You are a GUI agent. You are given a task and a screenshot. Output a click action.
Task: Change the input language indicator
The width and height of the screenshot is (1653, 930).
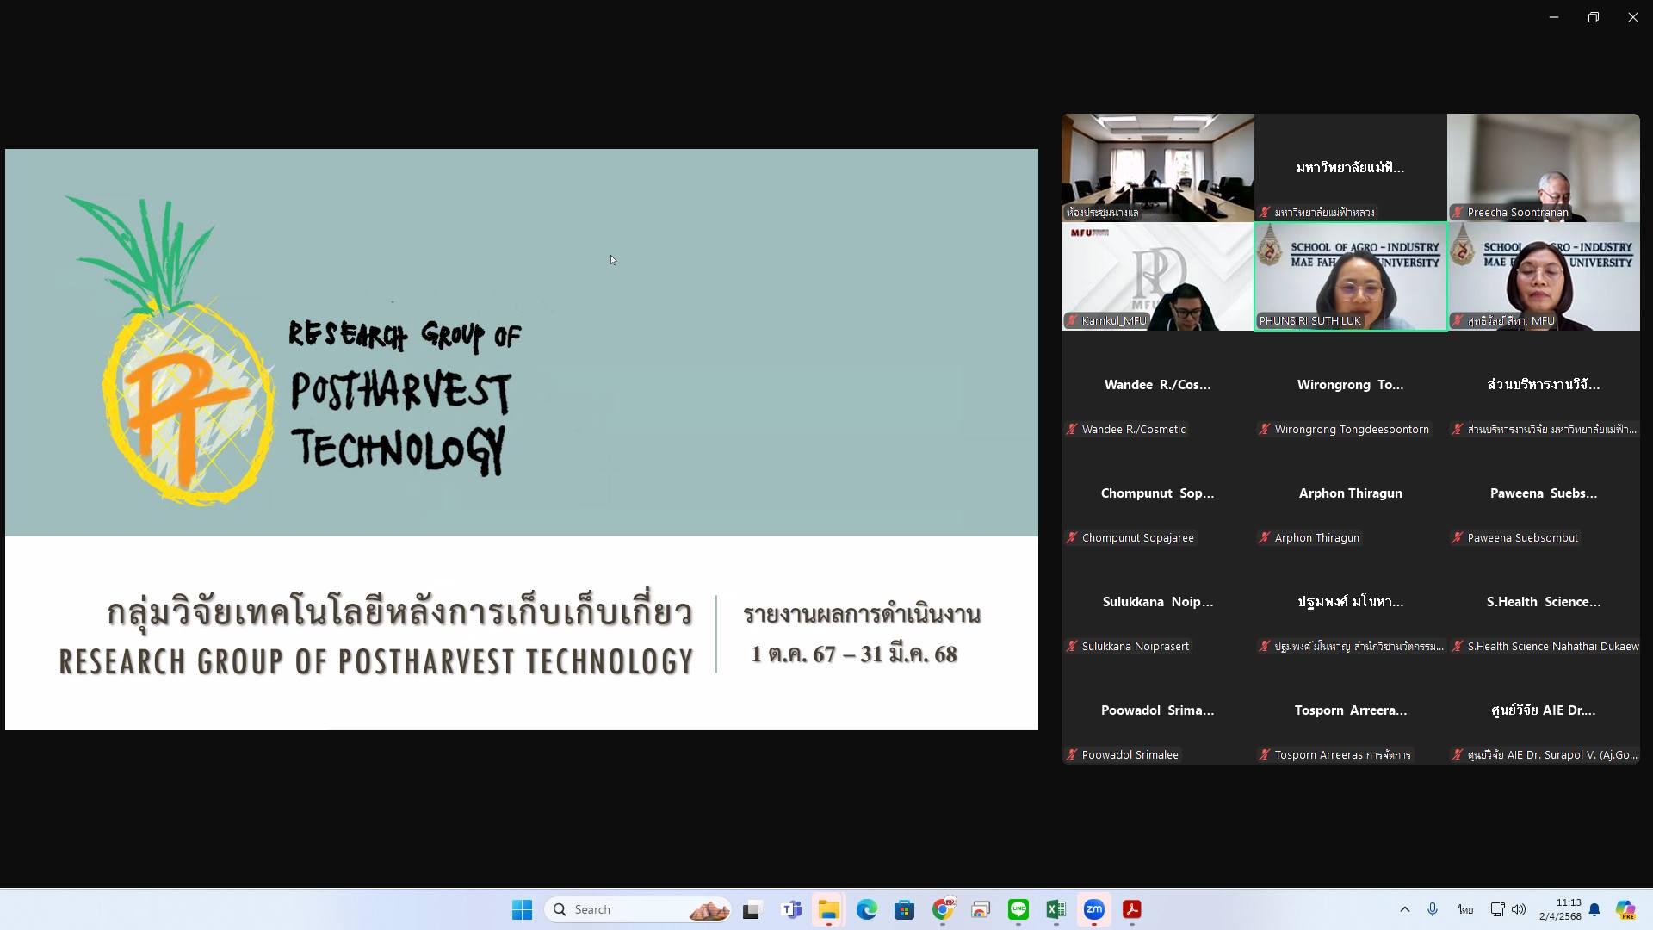point(1465,909)
